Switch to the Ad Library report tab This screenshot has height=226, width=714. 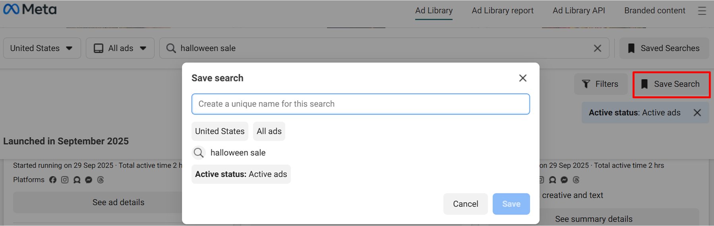502,11
